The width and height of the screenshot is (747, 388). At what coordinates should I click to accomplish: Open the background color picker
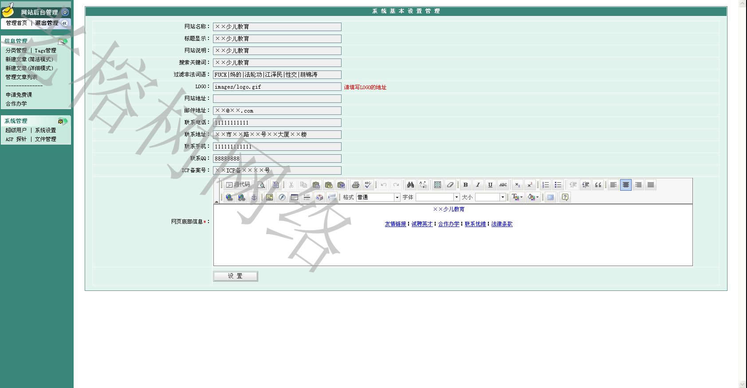pyautogui.click(x=533, y=197)
